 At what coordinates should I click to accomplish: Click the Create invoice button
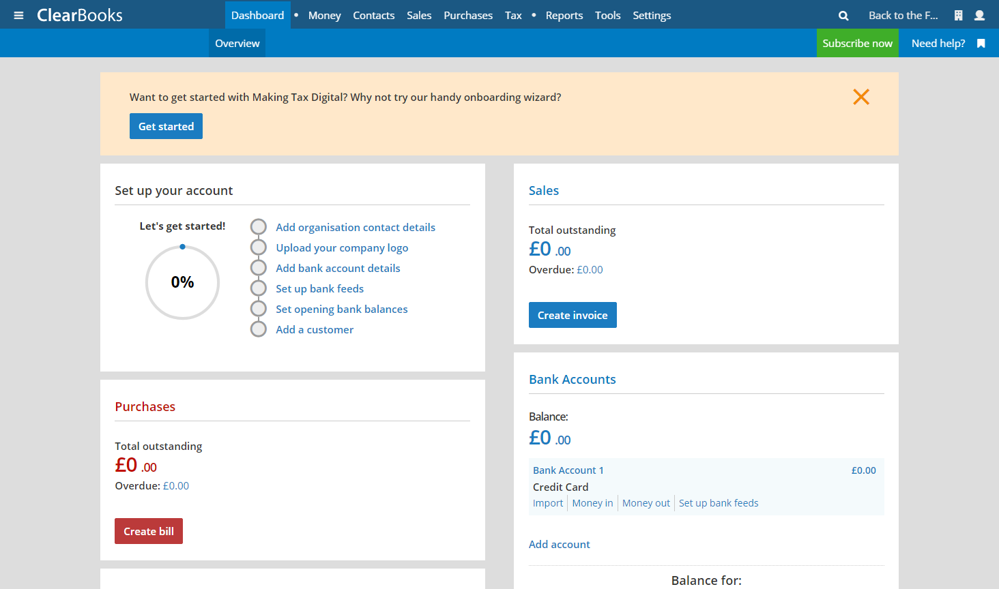[573, 315]
